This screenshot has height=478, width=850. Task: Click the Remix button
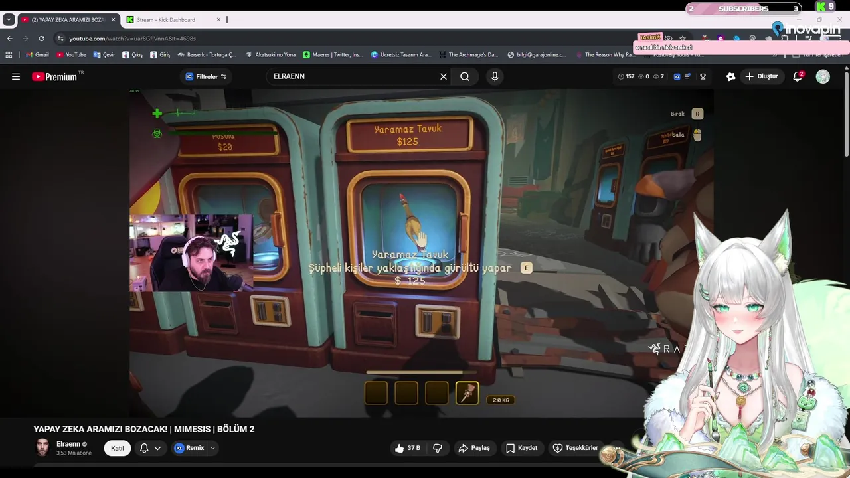tap(189, 448)
